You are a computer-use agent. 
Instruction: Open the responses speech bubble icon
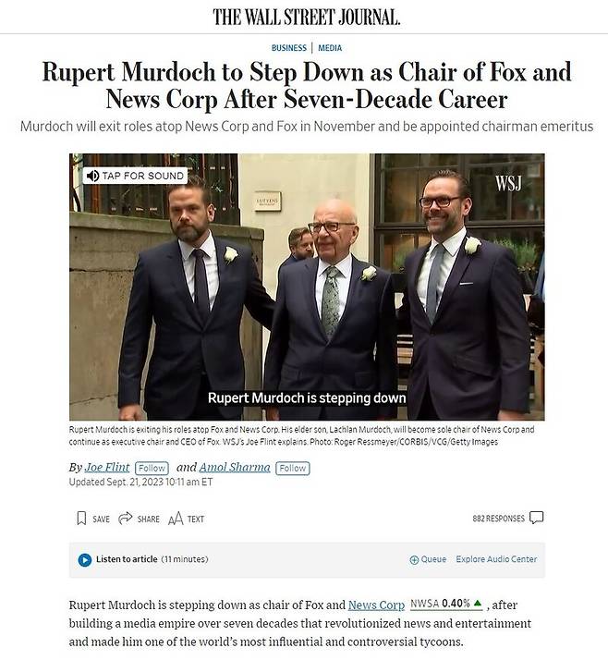(x=537, y=518)
